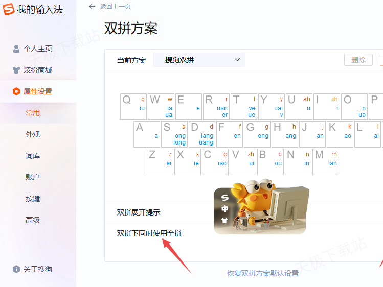This screenshot has width=383, height=287.
Task: Click the J key (an)
Action: (312, 134)
